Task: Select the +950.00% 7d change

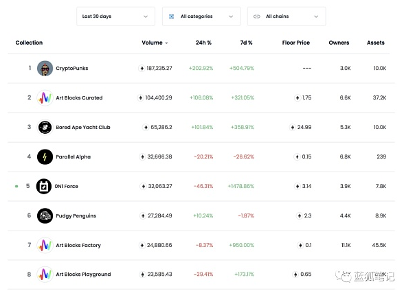Action: (241, 245)
